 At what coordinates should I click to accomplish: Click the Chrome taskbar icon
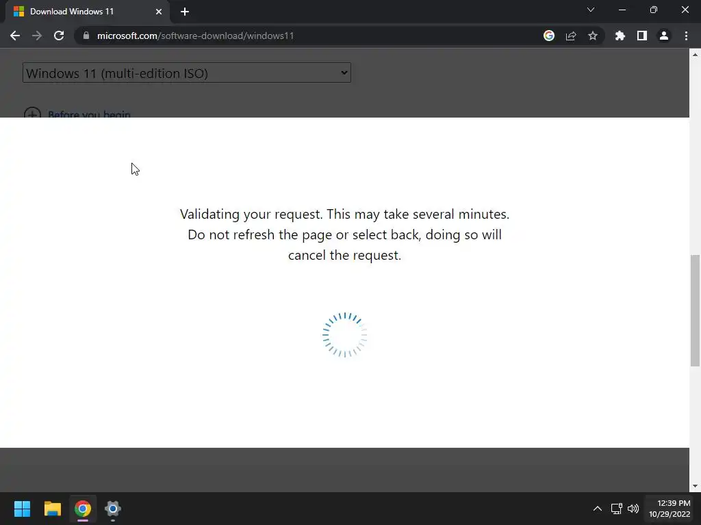pyautogui.click(x=83, y=509)
